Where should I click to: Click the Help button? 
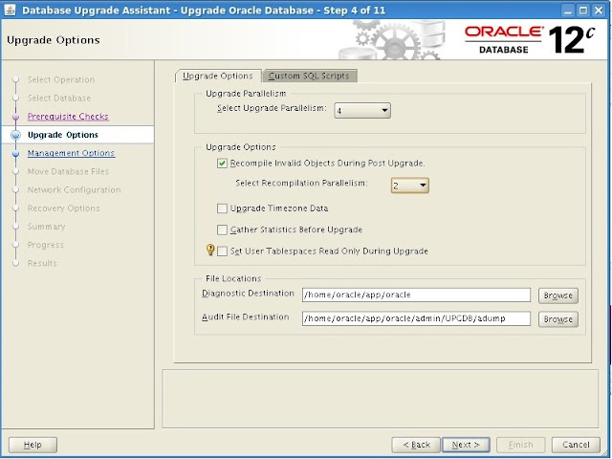(33, 445)
